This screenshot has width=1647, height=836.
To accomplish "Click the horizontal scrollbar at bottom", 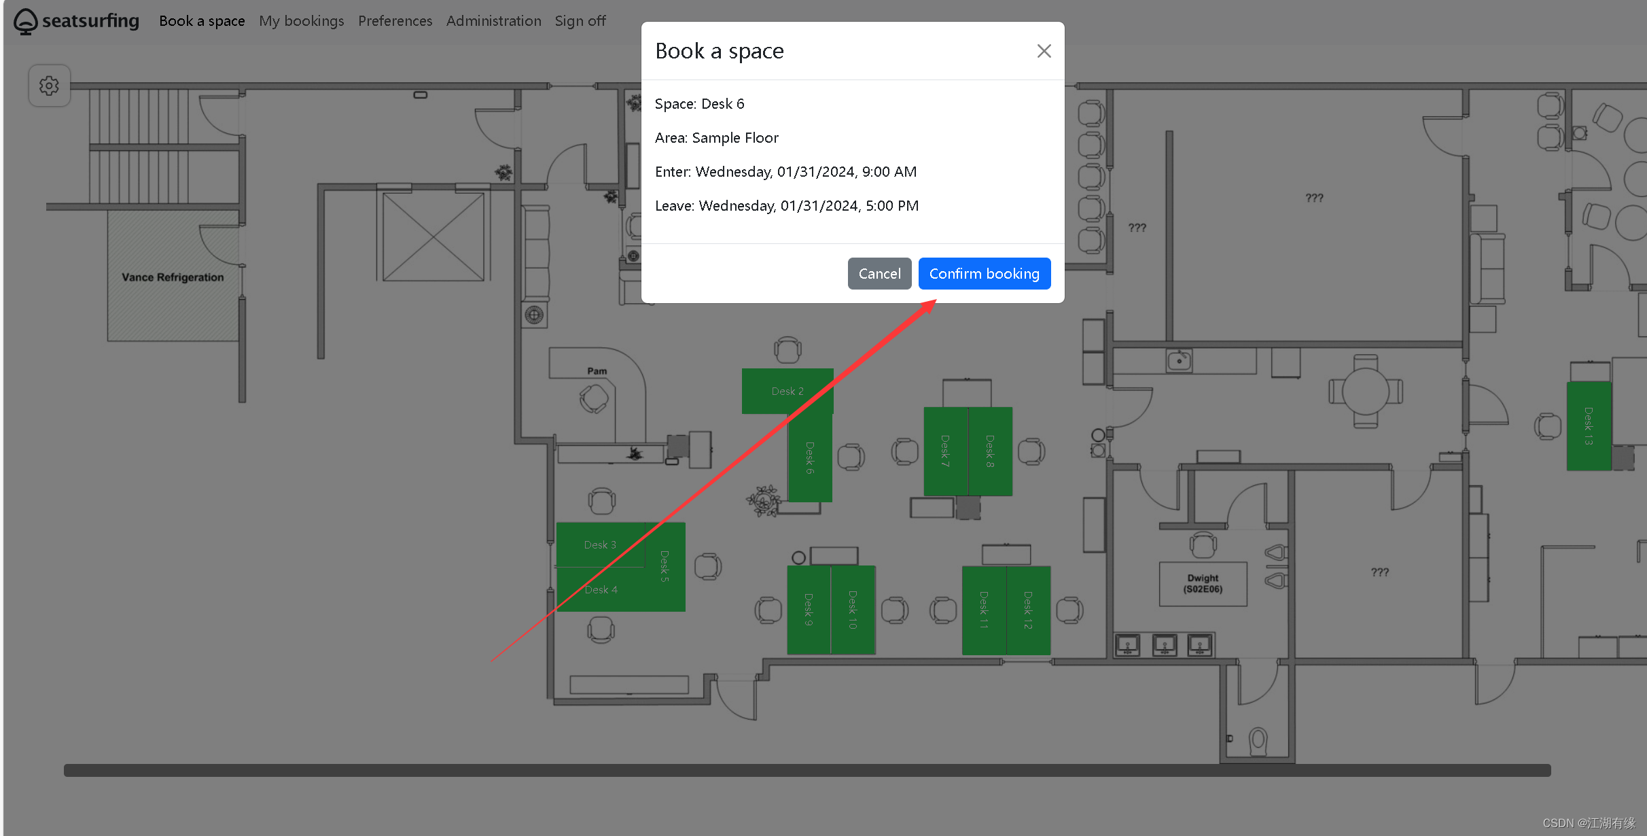I will (x=807, y=770).
